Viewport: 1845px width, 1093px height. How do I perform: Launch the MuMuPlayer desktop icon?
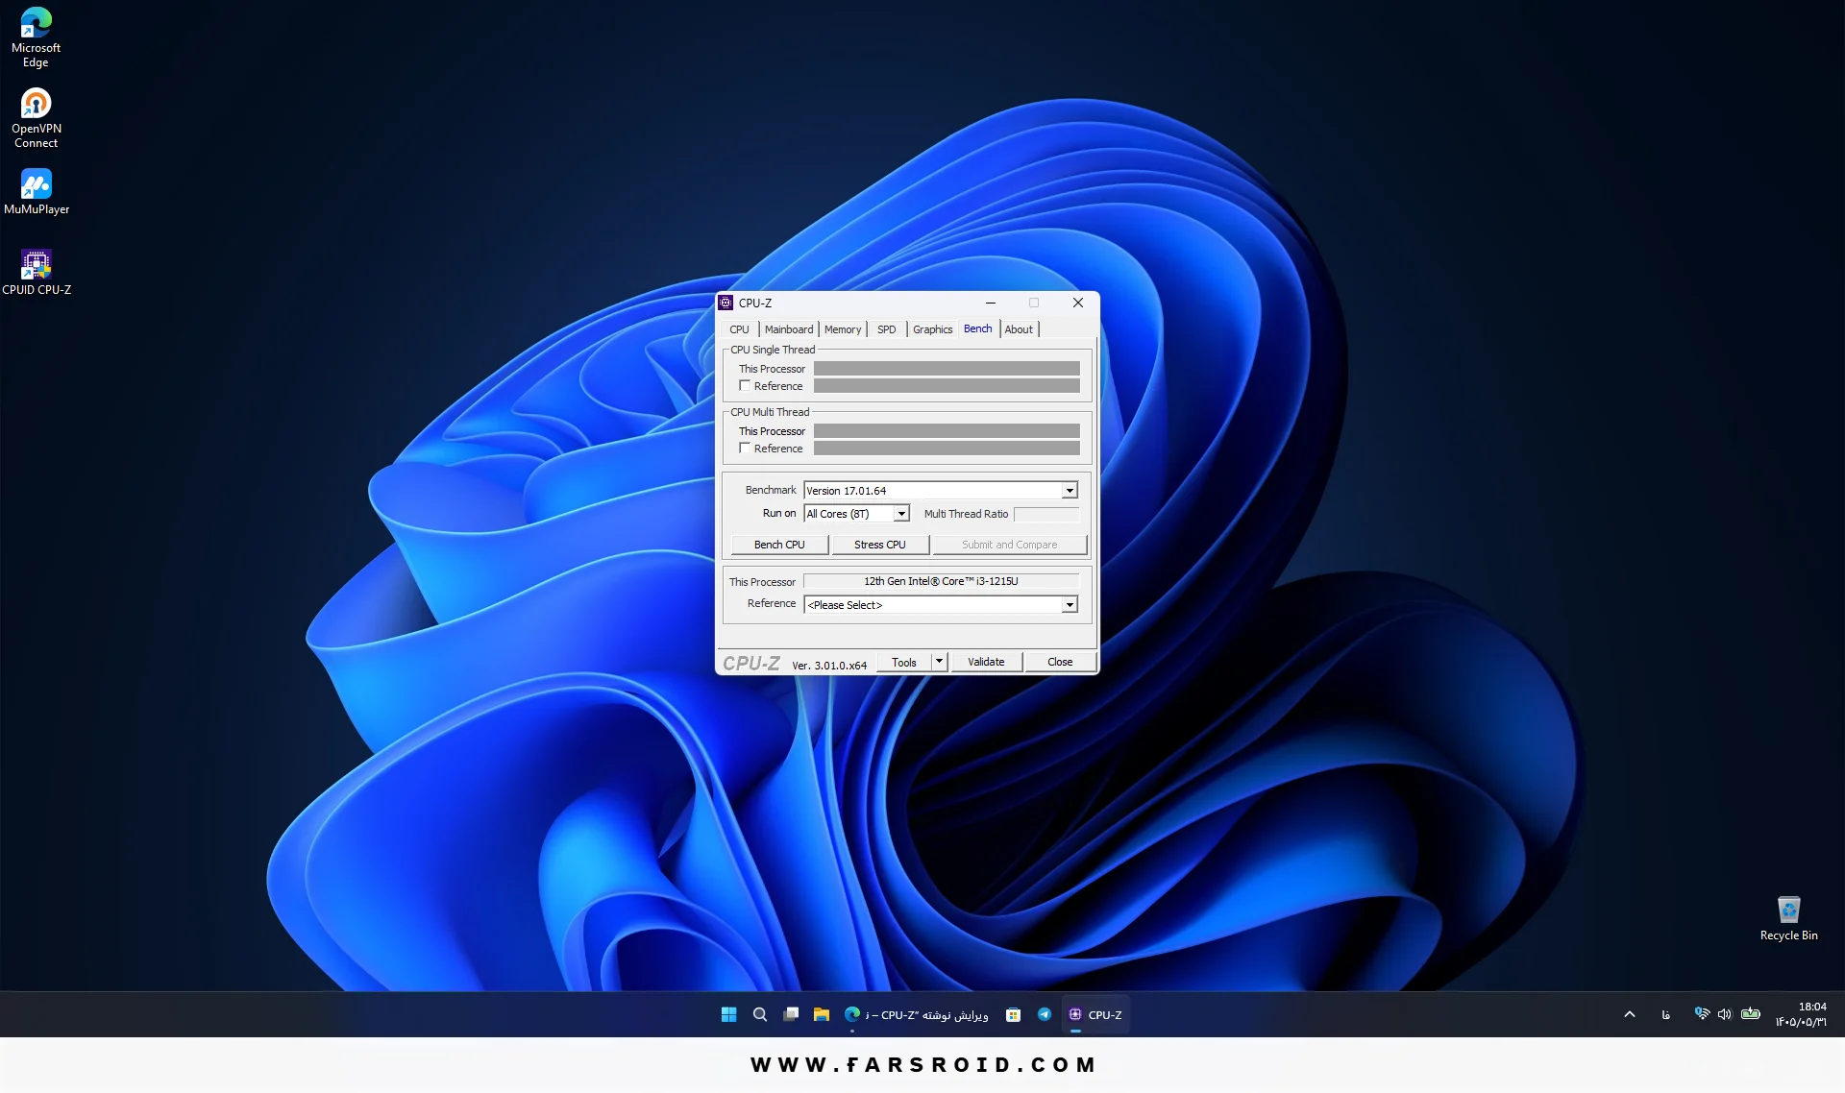click(x=37, y=191)
